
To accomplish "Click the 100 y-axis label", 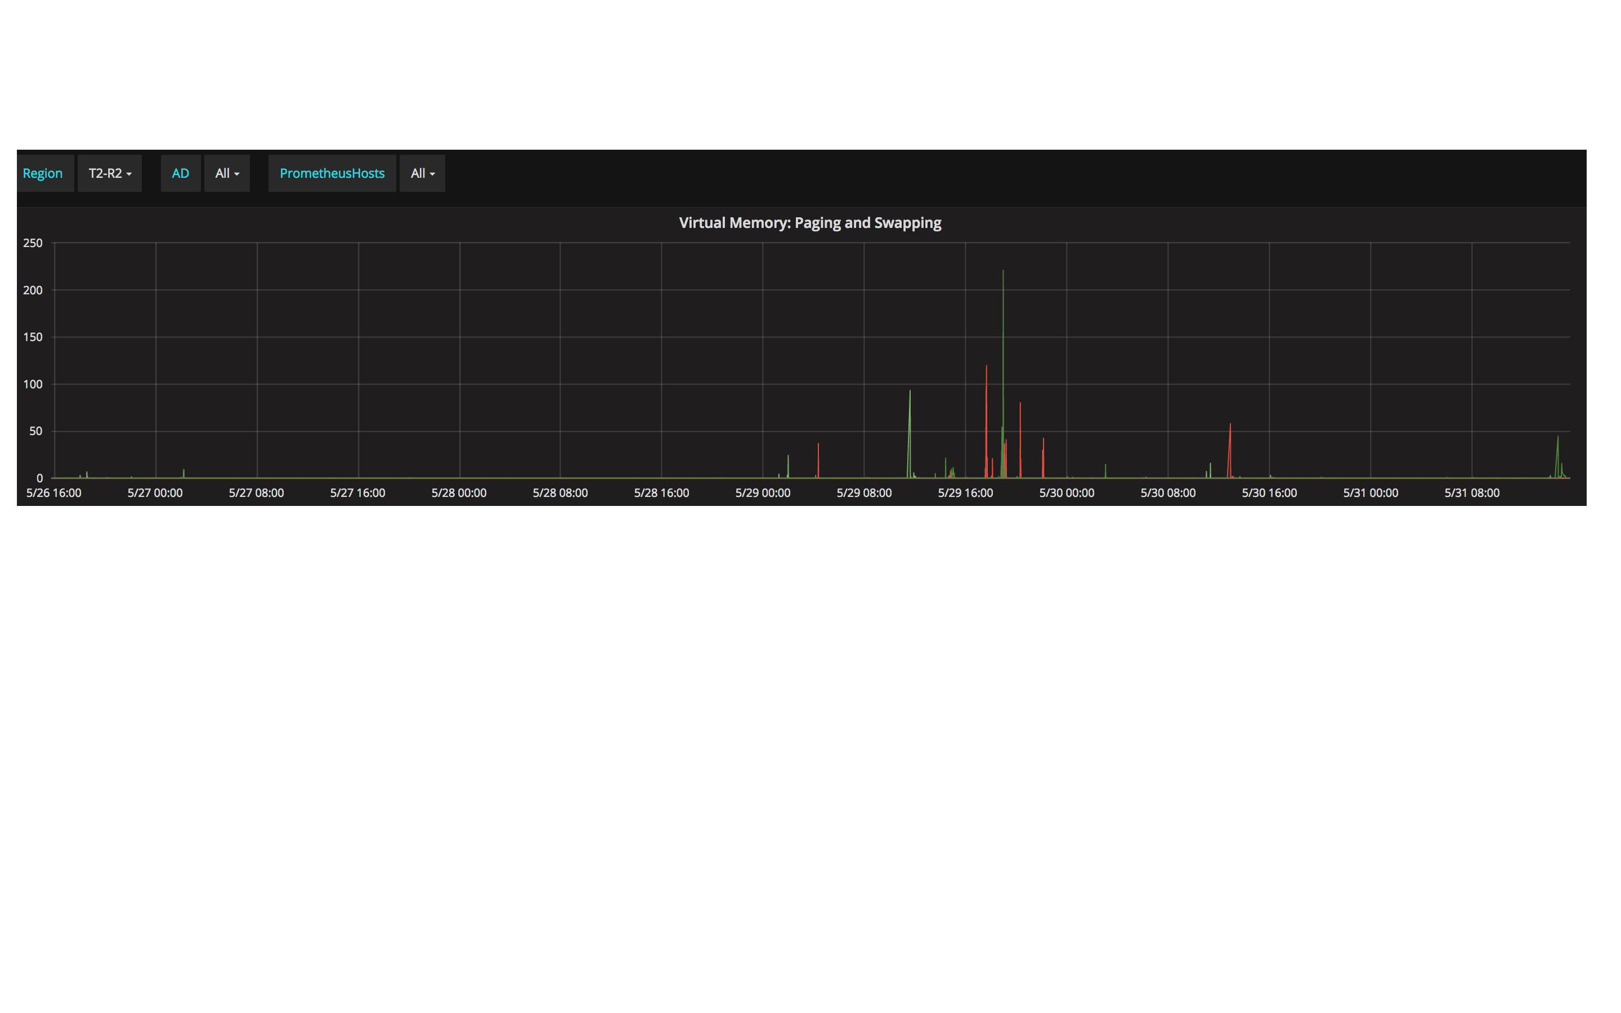I will 33,384.
